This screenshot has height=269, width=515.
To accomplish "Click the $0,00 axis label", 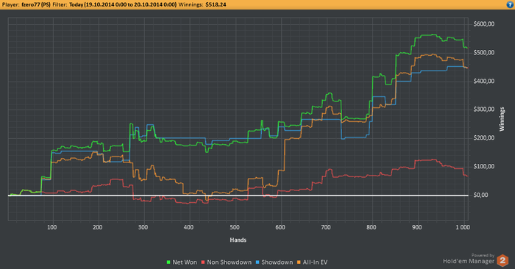I will point(480,195).
